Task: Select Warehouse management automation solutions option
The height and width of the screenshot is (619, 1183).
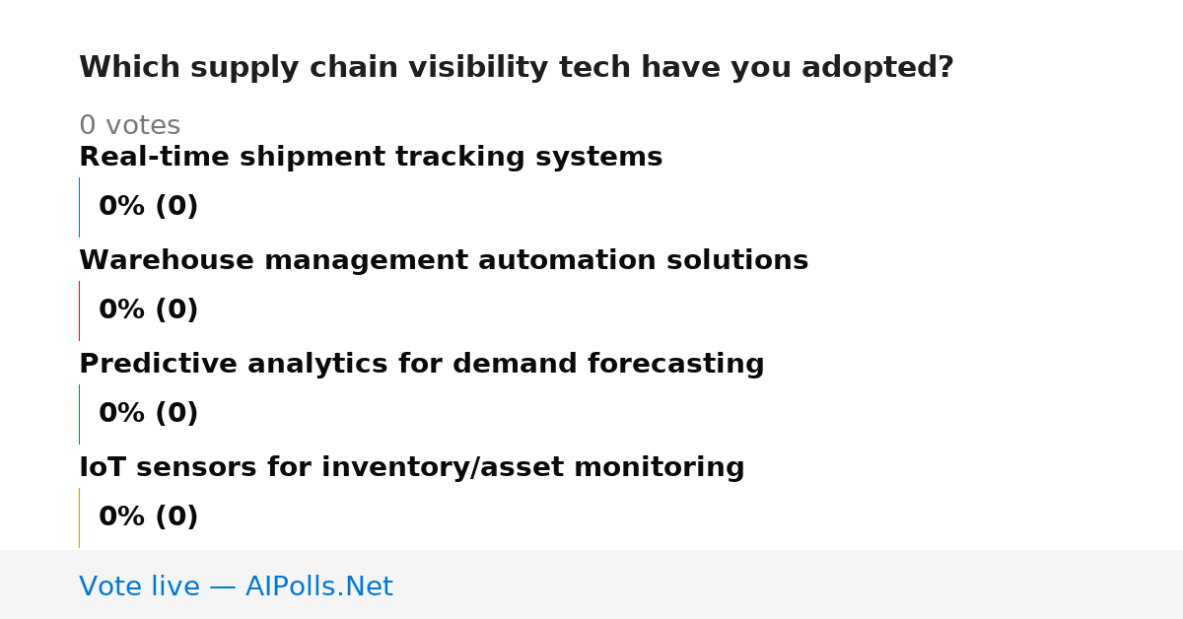Action: [444, 260]
